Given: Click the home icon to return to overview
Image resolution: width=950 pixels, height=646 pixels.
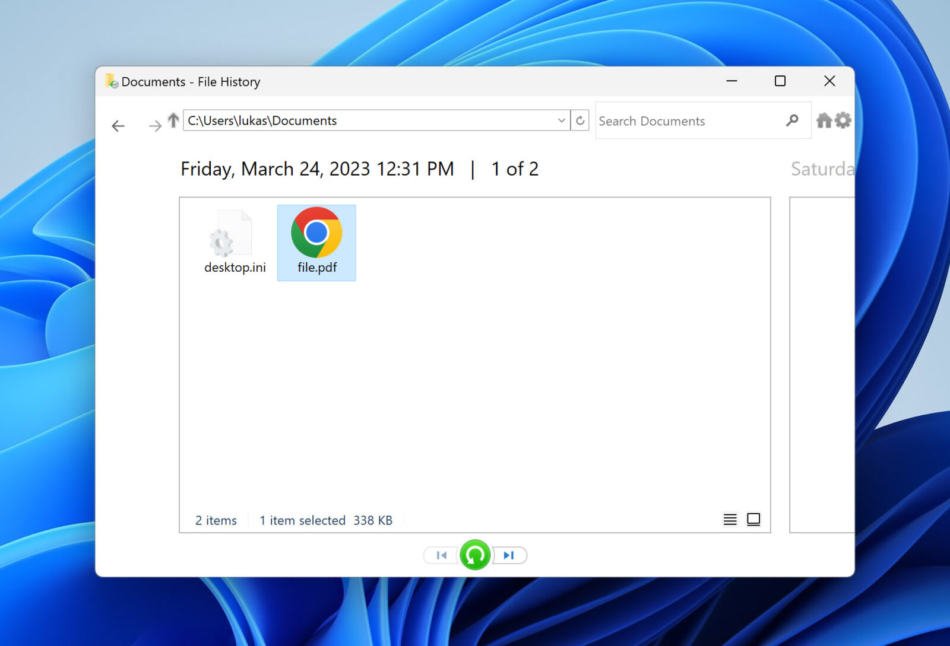Looking at the screenshot, I should (x=824, y=120).
